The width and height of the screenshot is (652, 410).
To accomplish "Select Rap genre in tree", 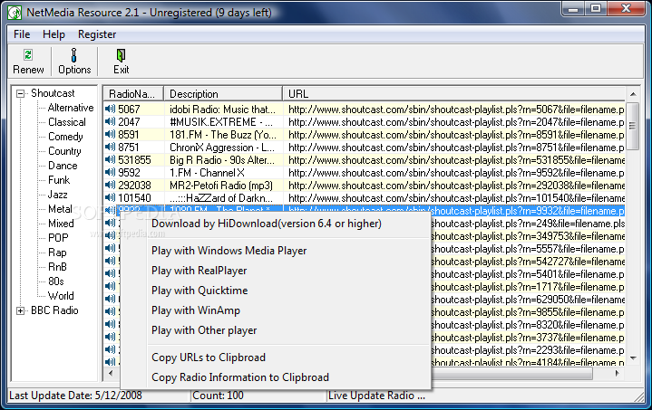I will click(57, 253).
